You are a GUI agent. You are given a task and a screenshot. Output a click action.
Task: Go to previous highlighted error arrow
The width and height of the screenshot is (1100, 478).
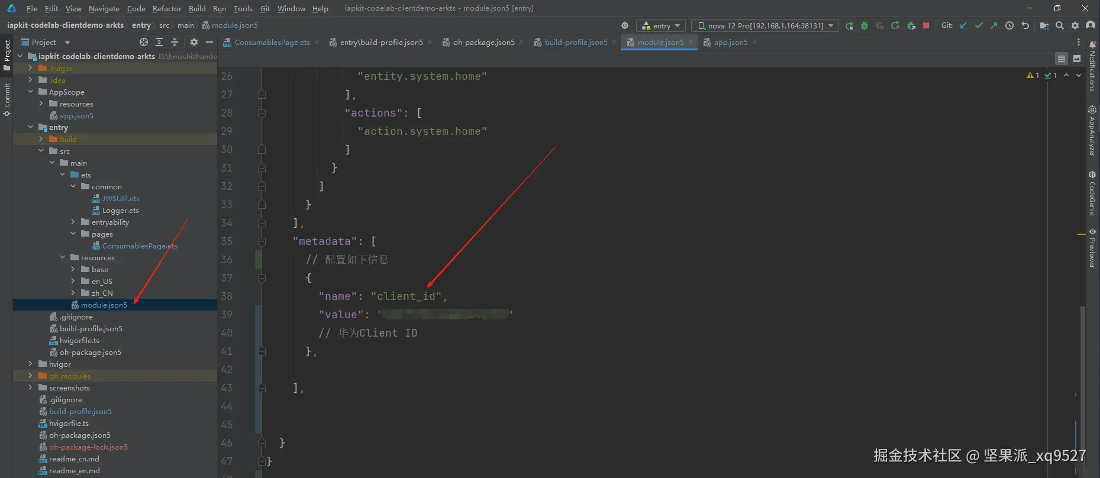[1066, 75]
